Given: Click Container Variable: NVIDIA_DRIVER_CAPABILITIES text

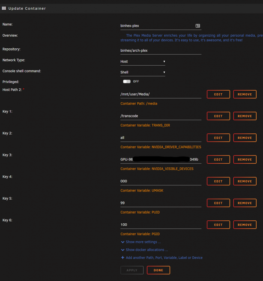Looking at the screenshot, I should [x=161, y=147].
